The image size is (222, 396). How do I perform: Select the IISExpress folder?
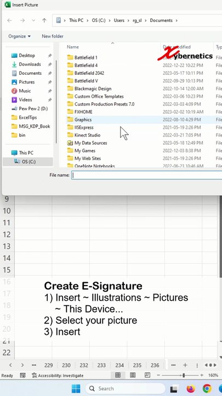pos(84,128)
